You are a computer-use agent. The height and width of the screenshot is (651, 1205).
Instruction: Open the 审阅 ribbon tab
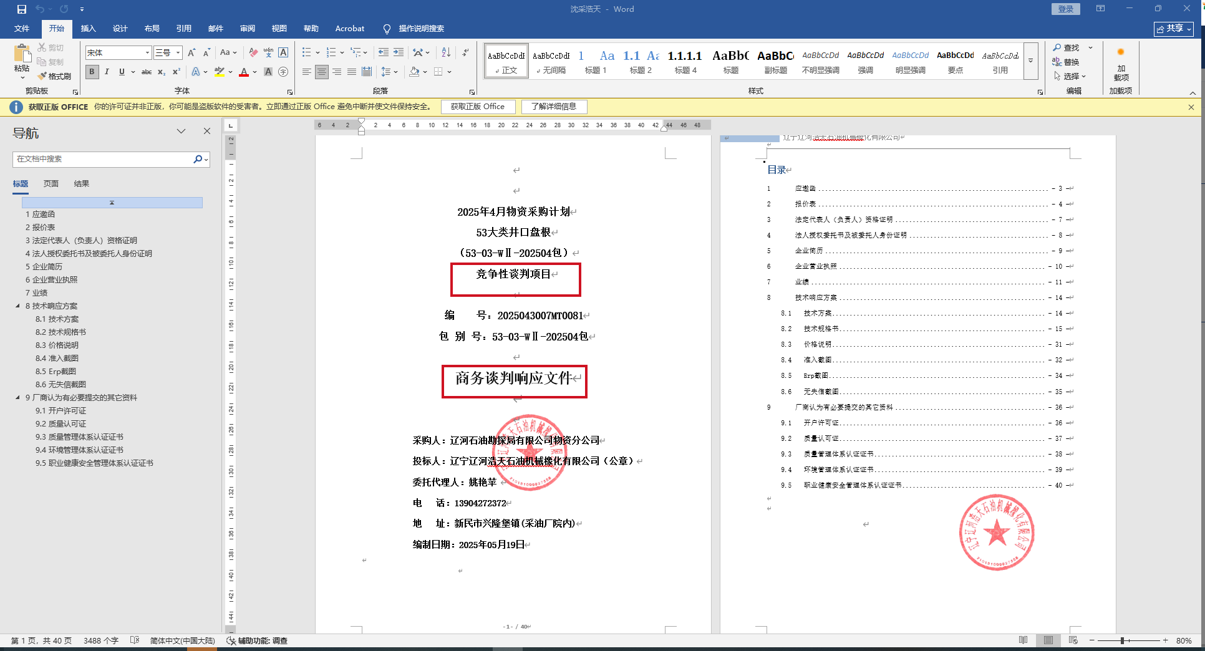[x=248, y=29]
